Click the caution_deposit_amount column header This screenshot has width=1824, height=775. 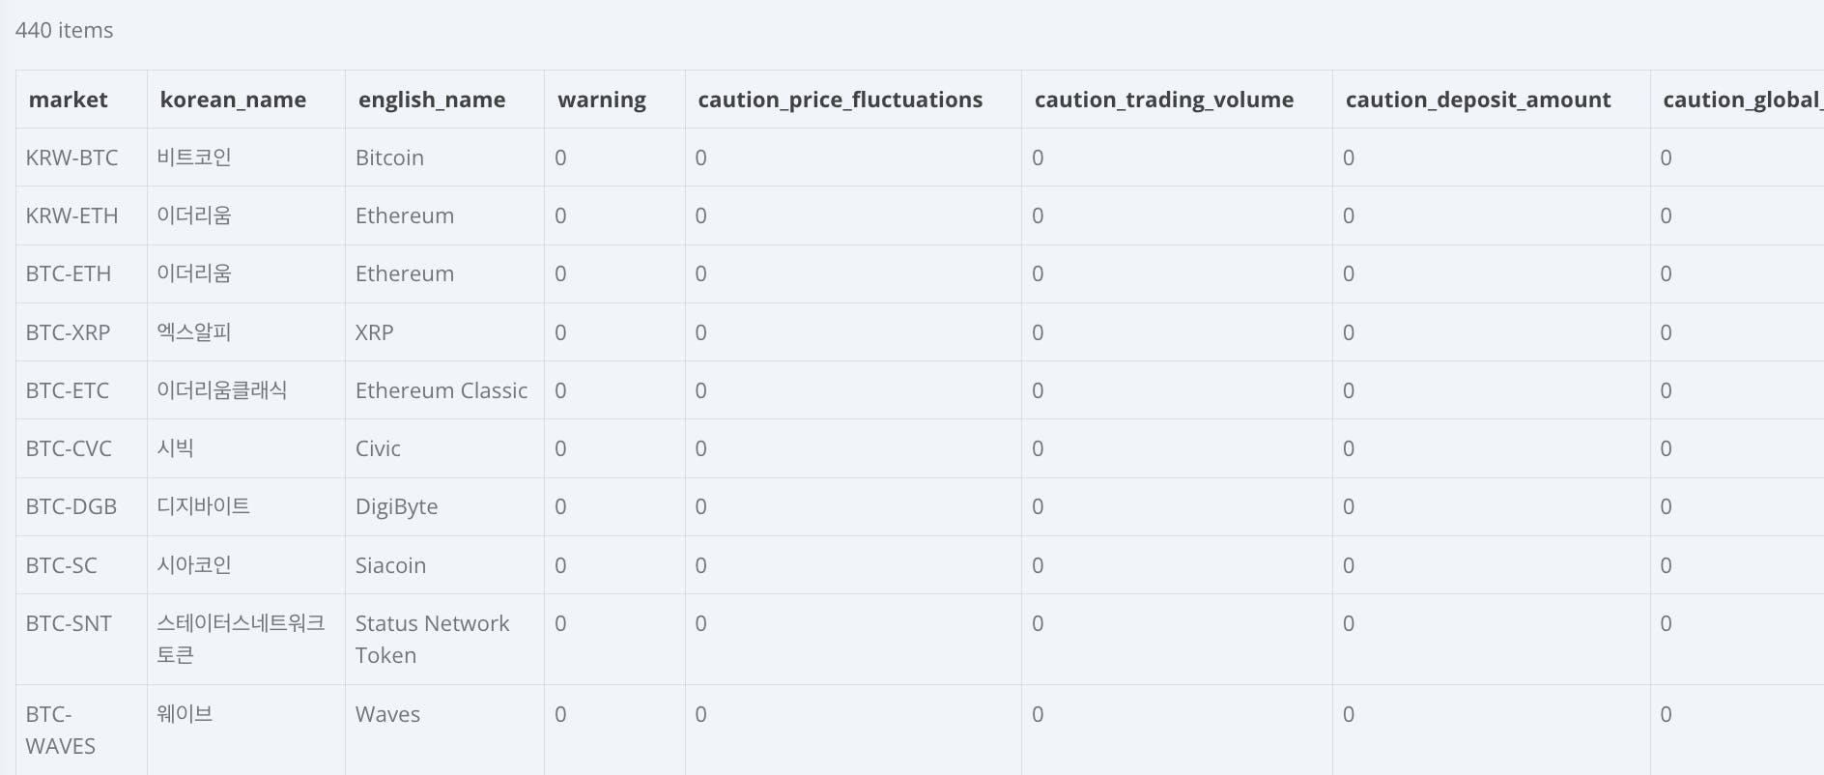(1477, 100)
